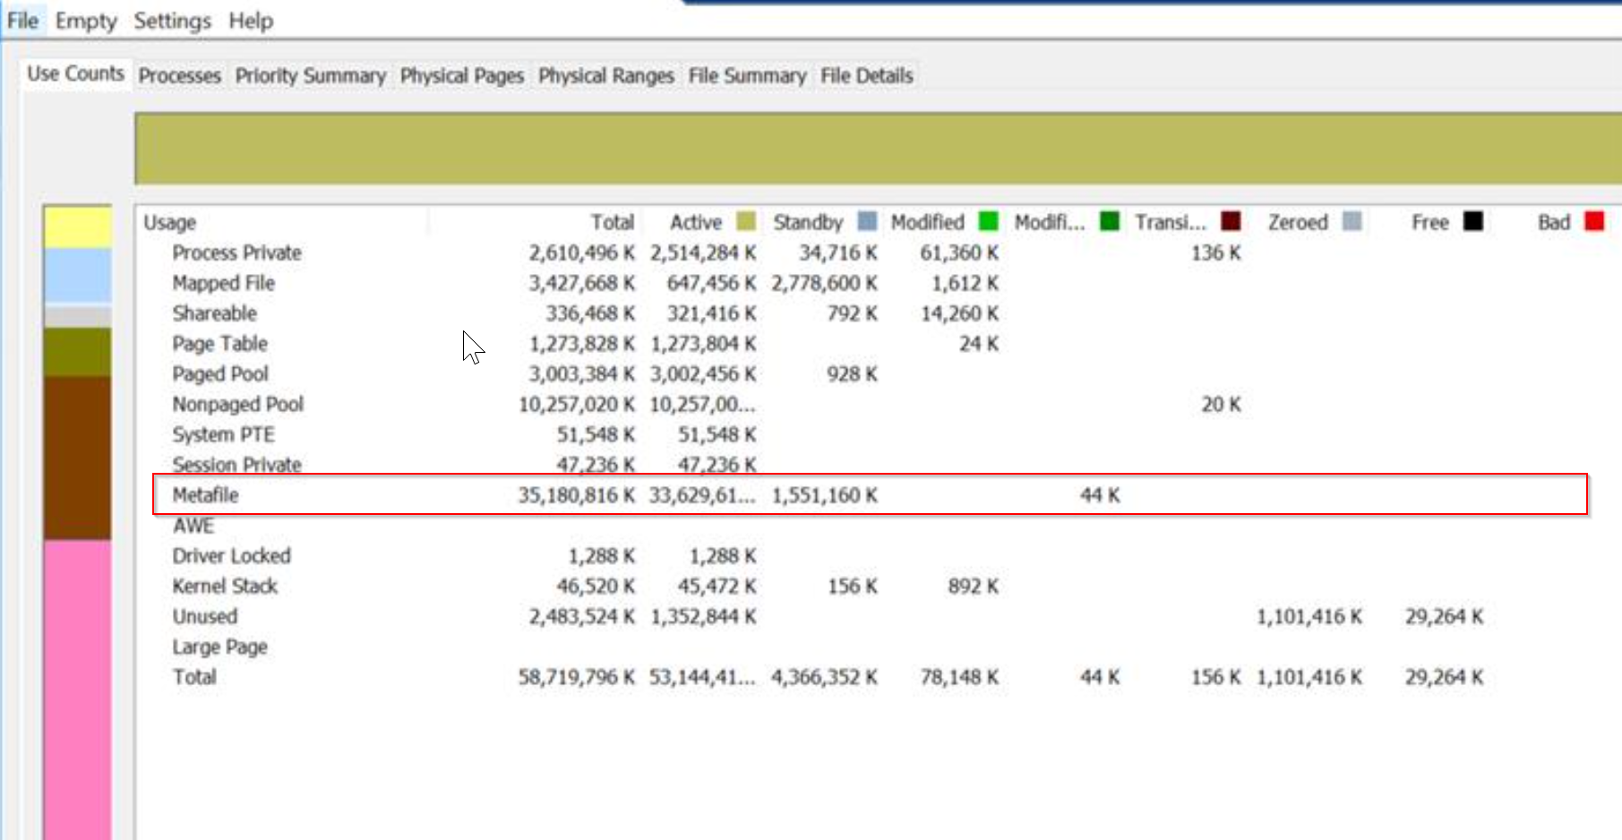Click the brown Nonpaged Pool sidebar segment

point(77,458)
